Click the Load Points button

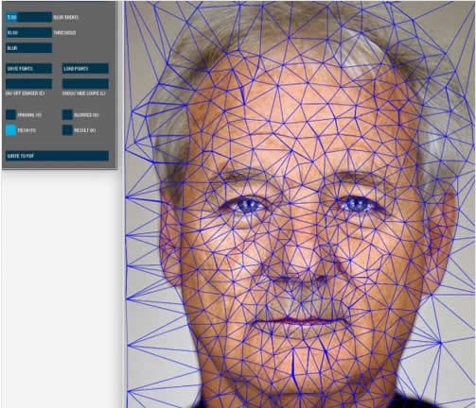pos(85,69)
